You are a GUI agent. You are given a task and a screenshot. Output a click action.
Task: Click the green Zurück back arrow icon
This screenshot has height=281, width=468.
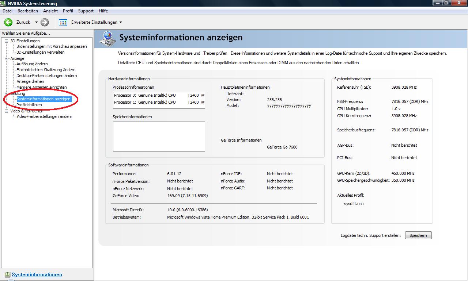click(x=8, y=22)
